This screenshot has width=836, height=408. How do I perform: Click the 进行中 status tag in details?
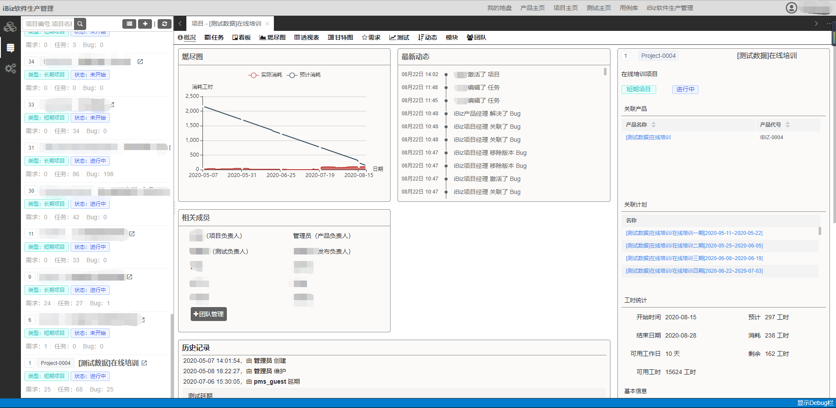point(685,90)
